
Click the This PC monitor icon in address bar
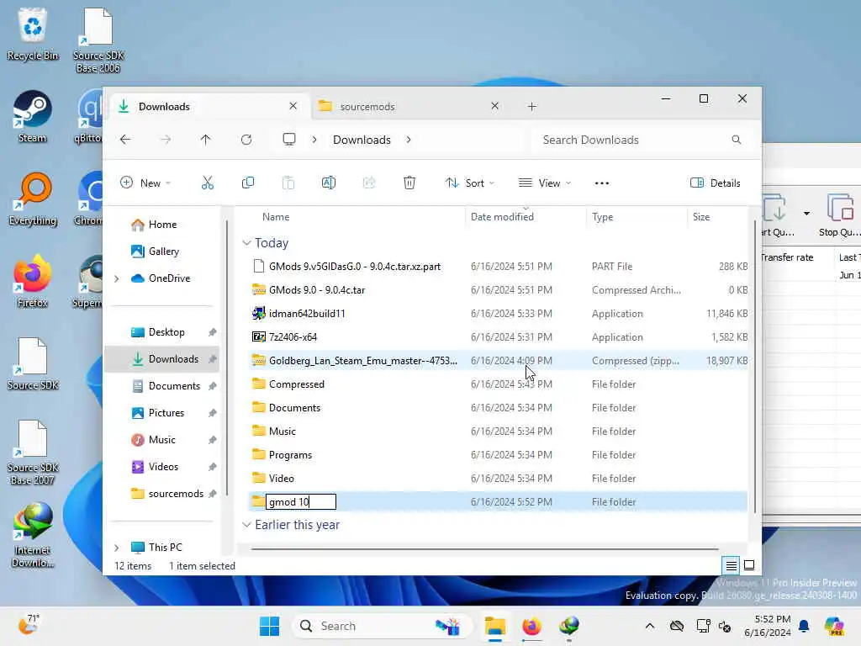289,140
